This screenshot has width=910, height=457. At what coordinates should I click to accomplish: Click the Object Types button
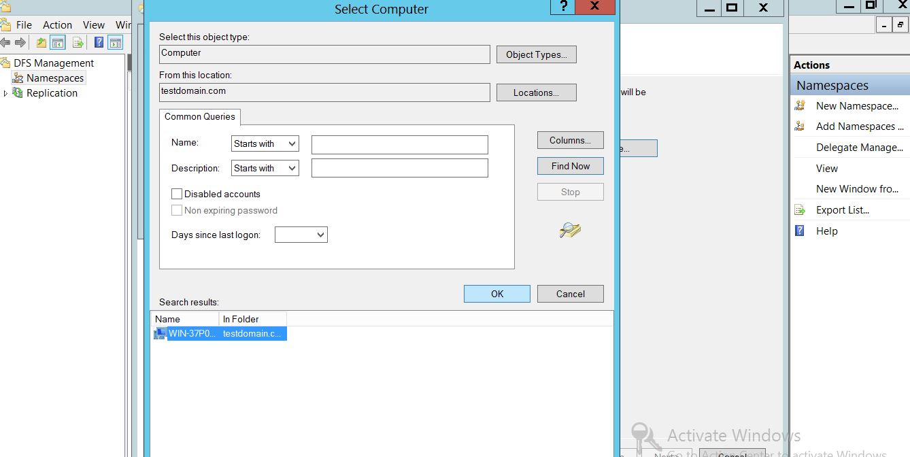(536, 54)
